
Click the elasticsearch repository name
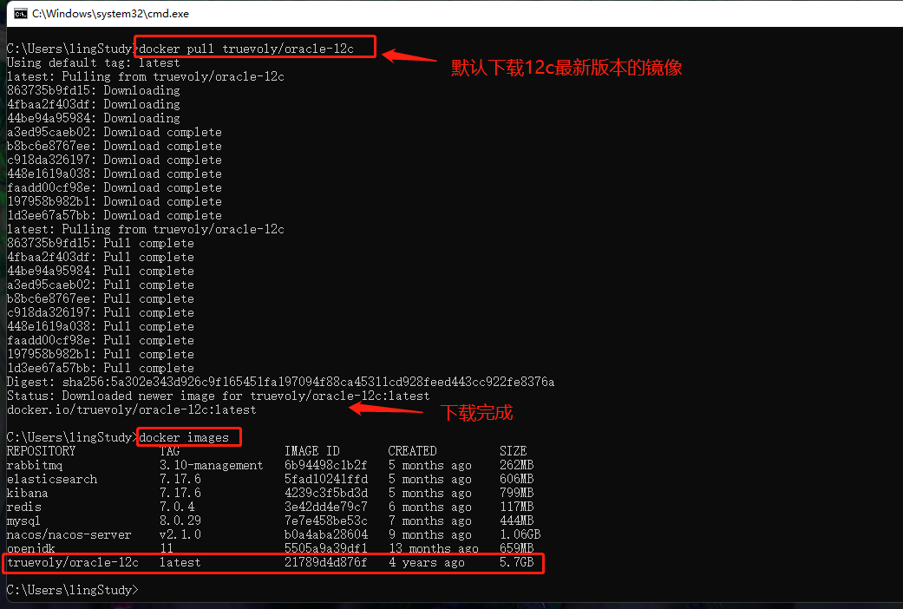pyautogui.click(x=52, y=479)
